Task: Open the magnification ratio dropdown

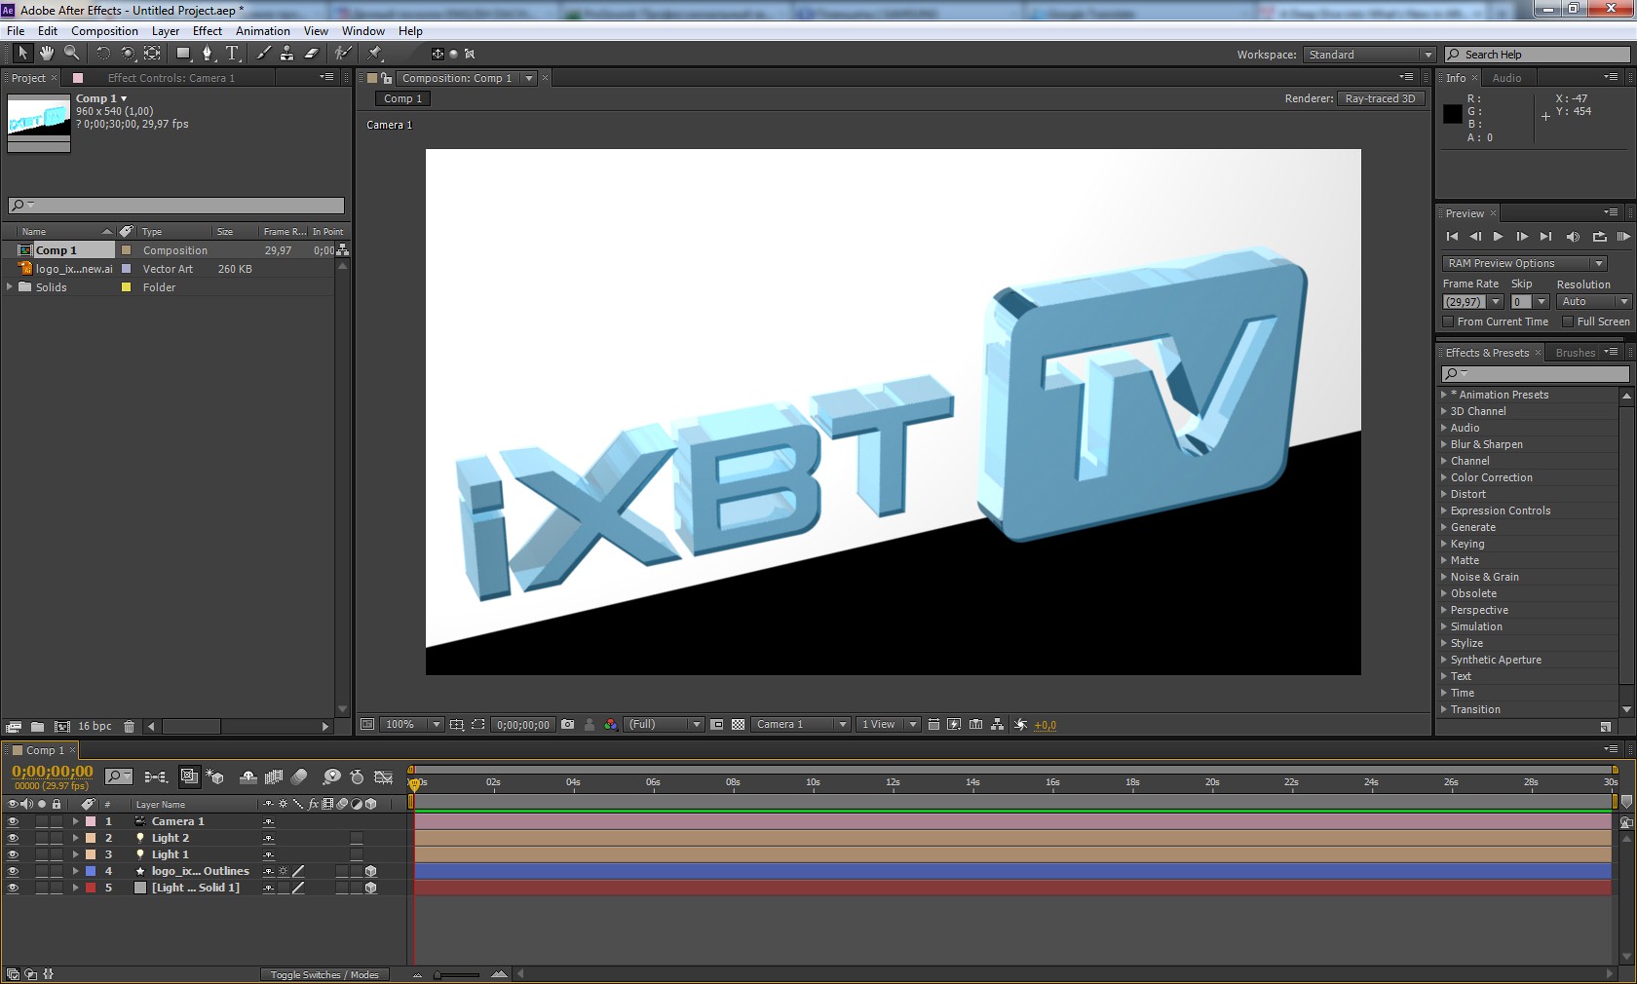Action: (412, 725)
